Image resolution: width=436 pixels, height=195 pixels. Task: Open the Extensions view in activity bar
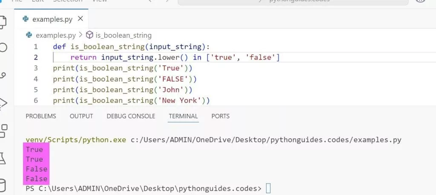pos(3,130)
